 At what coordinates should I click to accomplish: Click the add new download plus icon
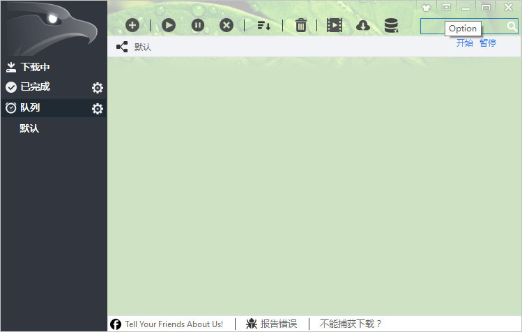click(x=132, y=25)
